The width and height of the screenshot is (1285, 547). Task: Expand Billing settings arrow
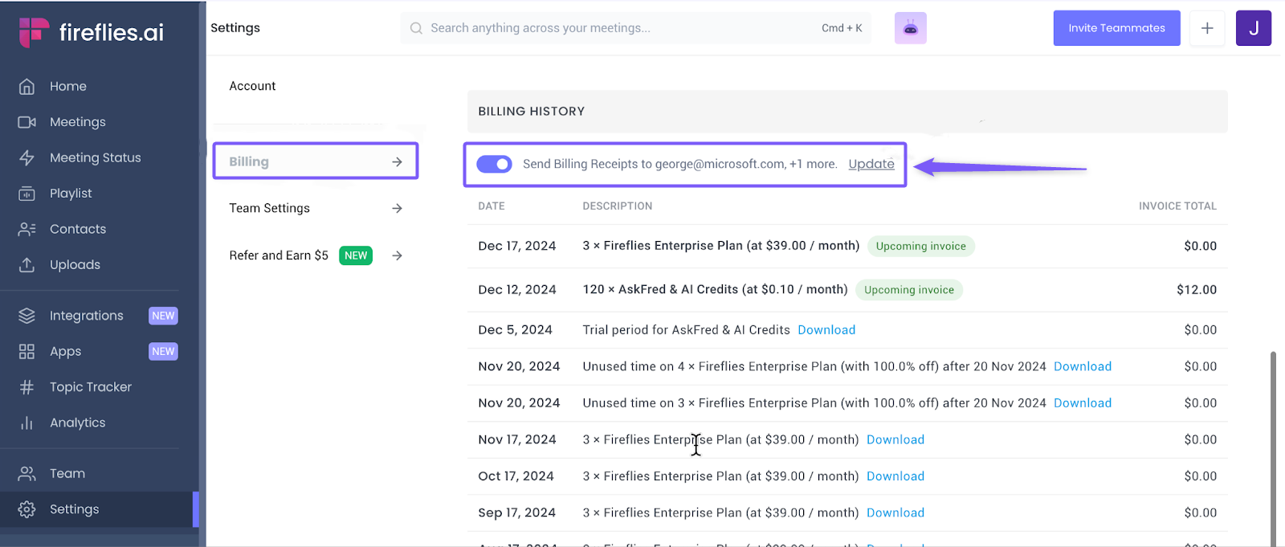tap(397, 161)
